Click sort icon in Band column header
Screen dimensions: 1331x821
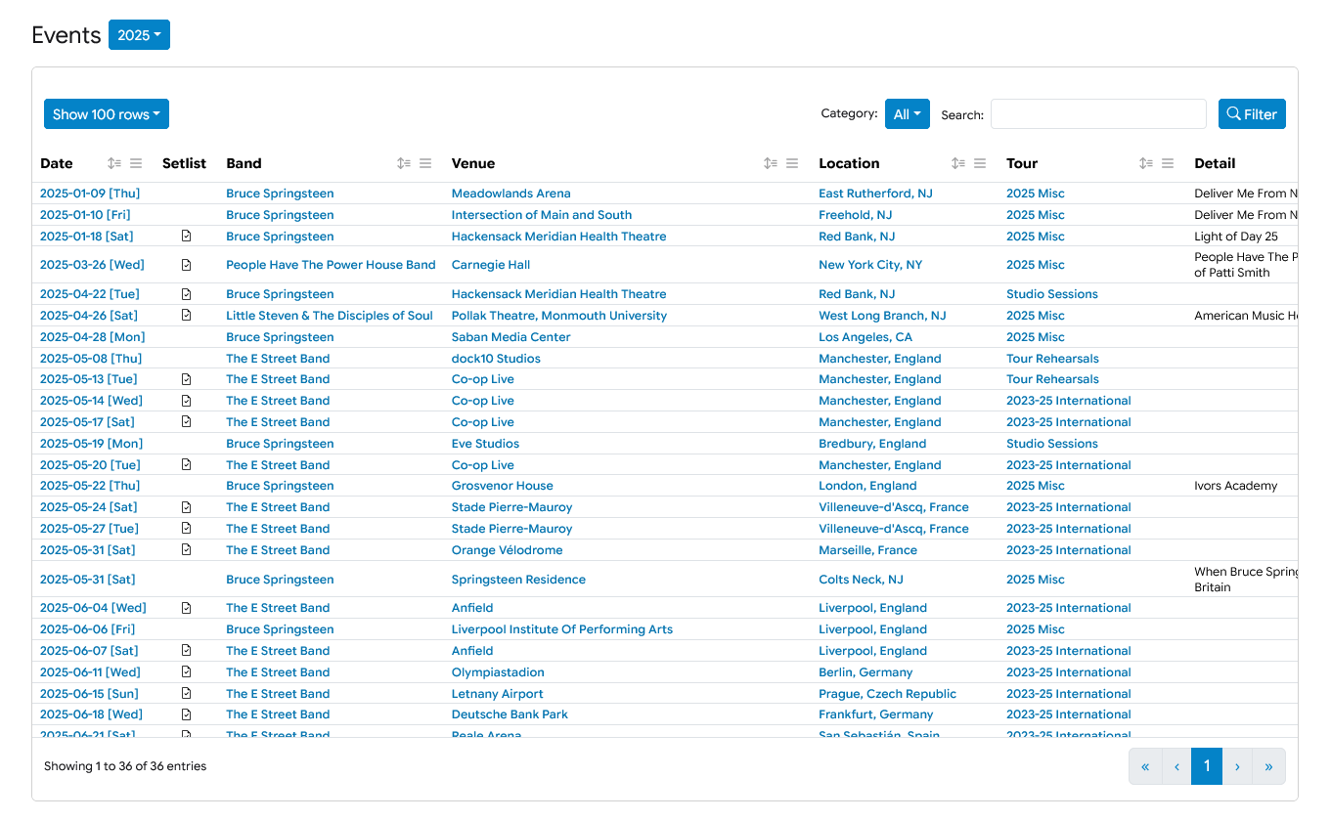pos(404,163)
